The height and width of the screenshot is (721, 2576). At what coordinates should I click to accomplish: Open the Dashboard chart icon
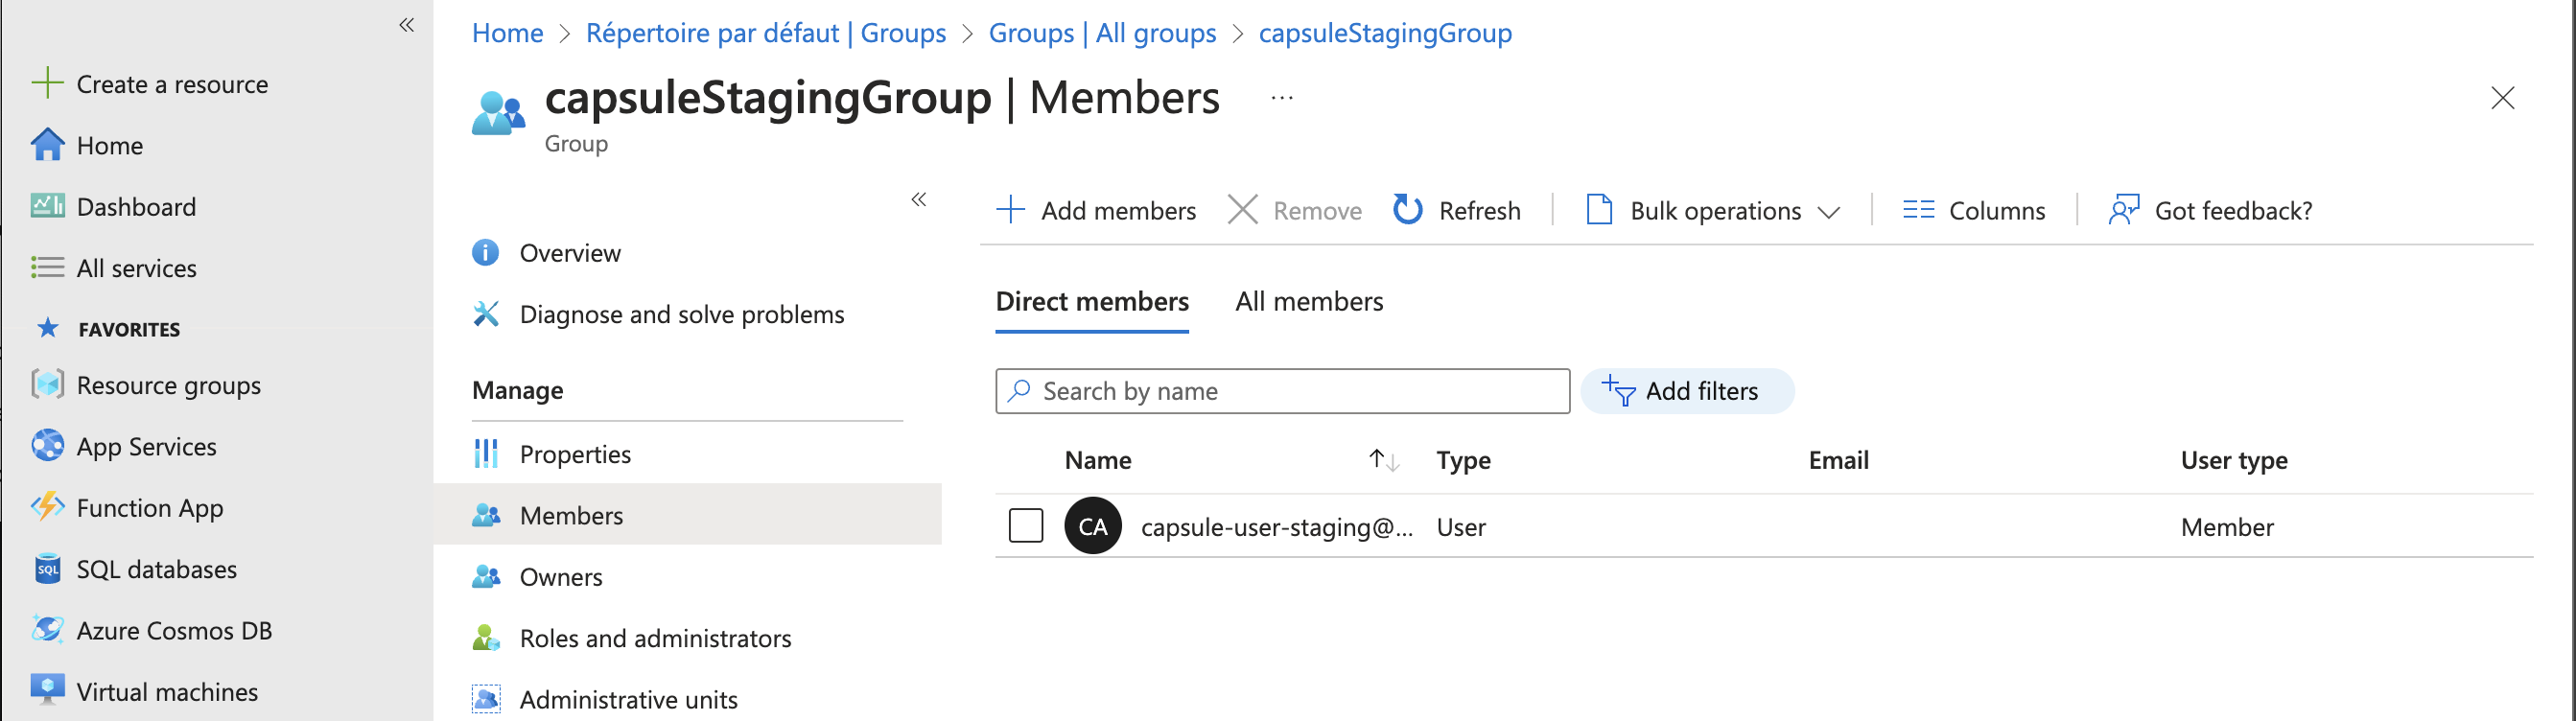click(x=47, y=206)
